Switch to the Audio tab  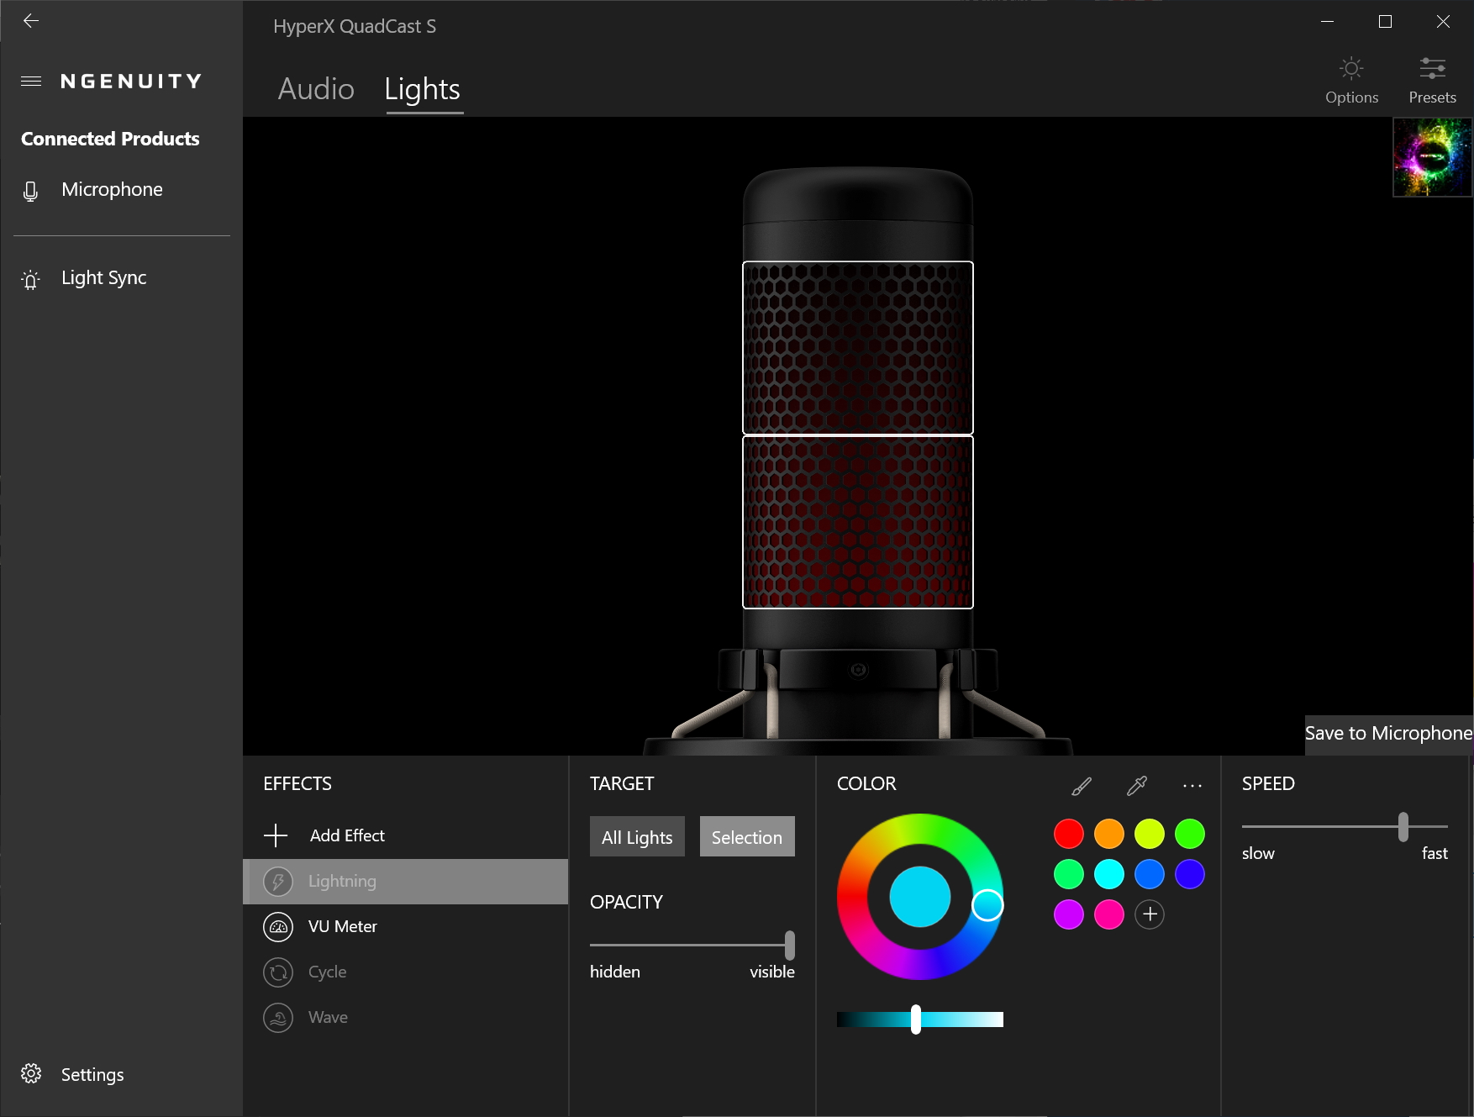[x=316, y=89]
